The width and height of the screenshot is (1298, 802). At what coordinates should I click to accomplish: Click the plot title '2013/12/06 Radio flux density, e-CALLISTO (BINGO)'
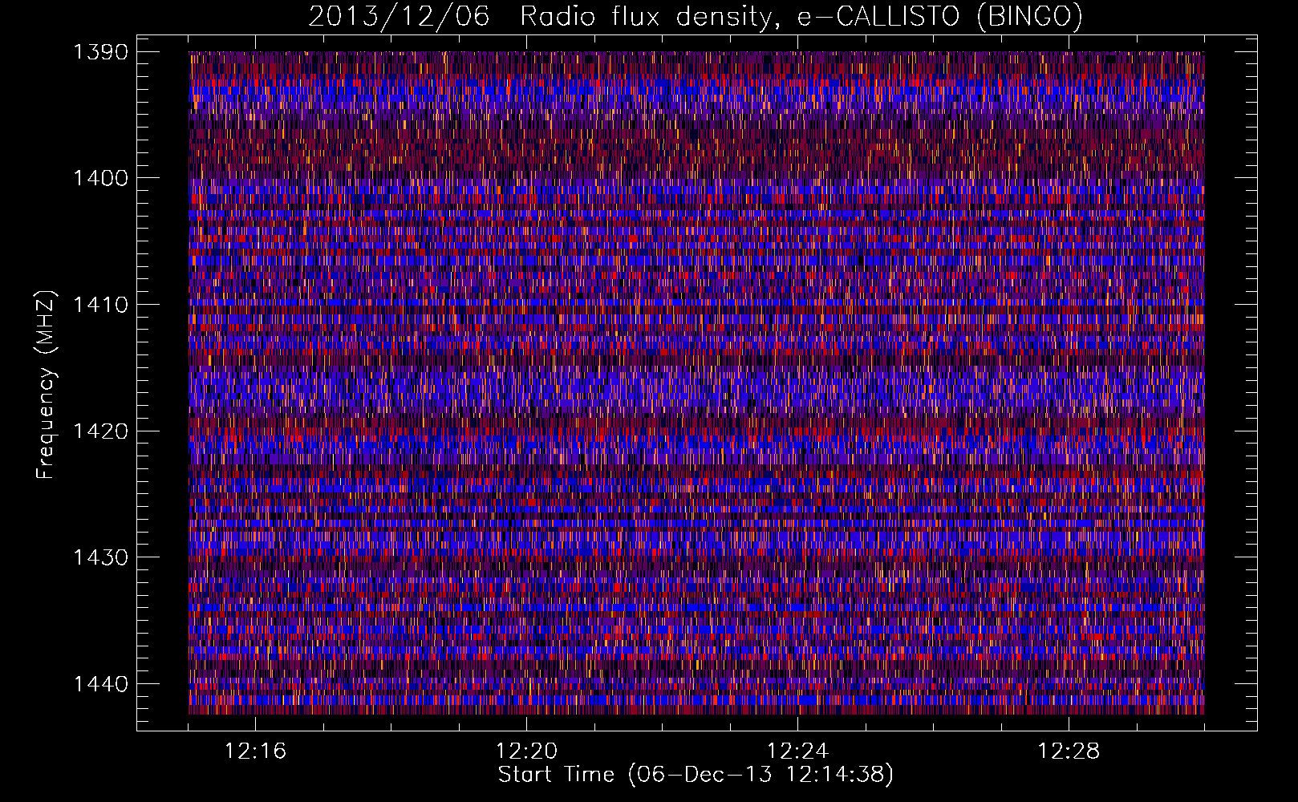696,17
